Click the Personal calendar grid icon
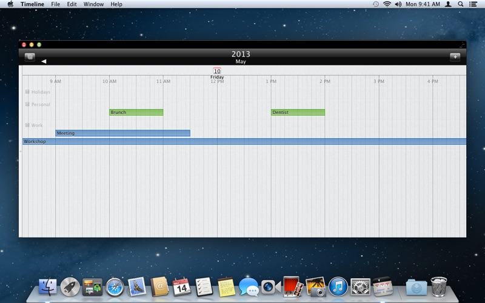Screen dimensions: 485x303 click(x=27, y=104)
